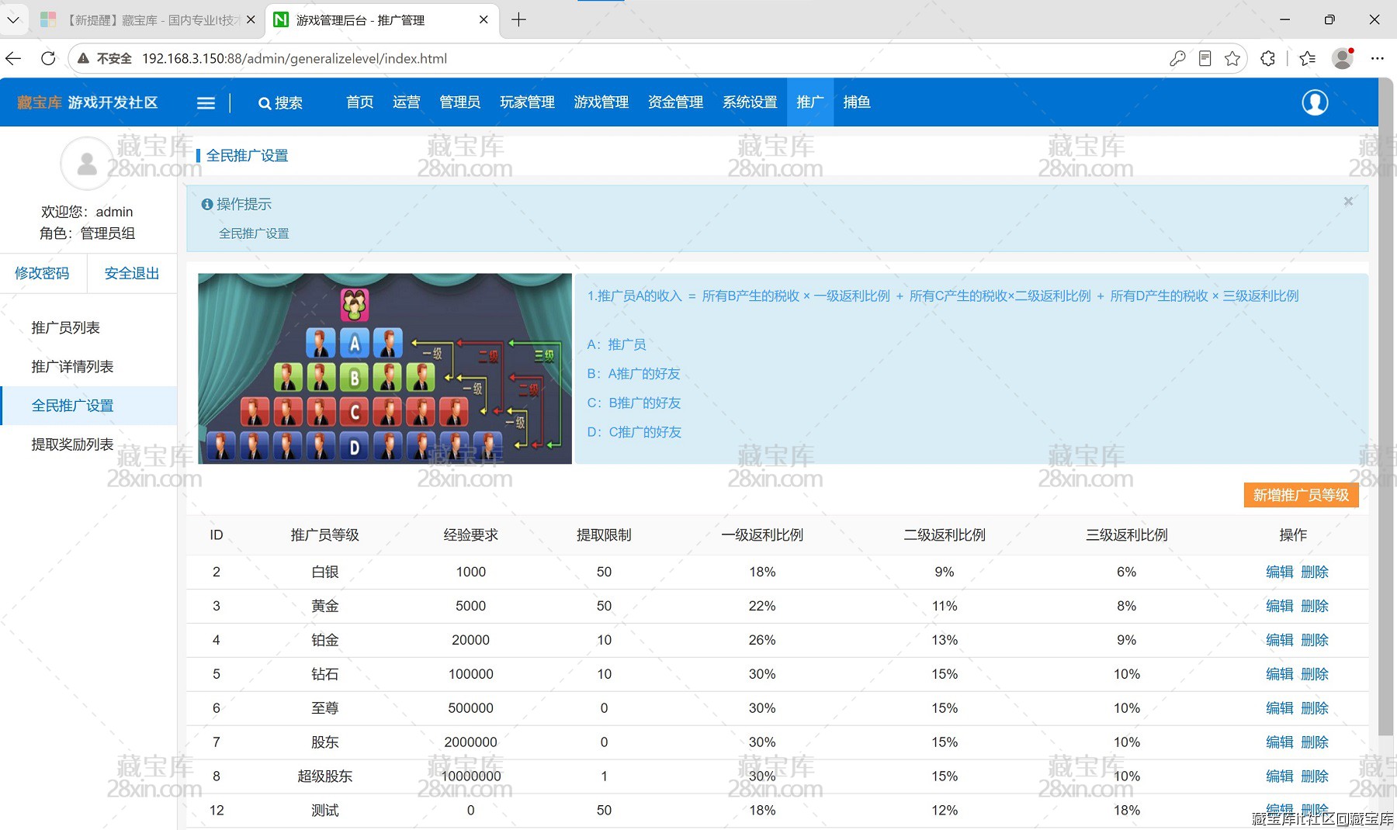Close the 操作提示 tip panel
This screenshot has height=830, width=1397.
(1348, 202)
